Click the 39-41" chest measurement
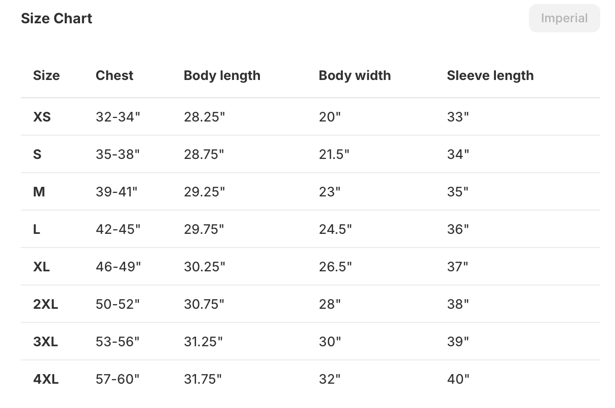This screenshot has width=615, height=408. coord(117,192)
